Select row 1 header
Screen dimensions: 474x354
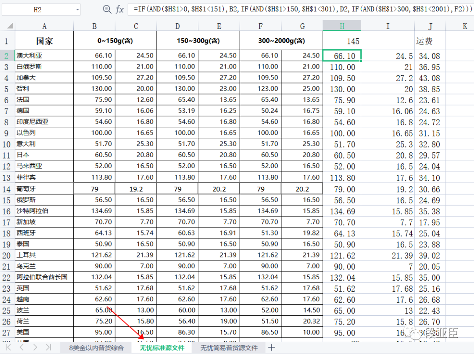(x=7, y=41)
